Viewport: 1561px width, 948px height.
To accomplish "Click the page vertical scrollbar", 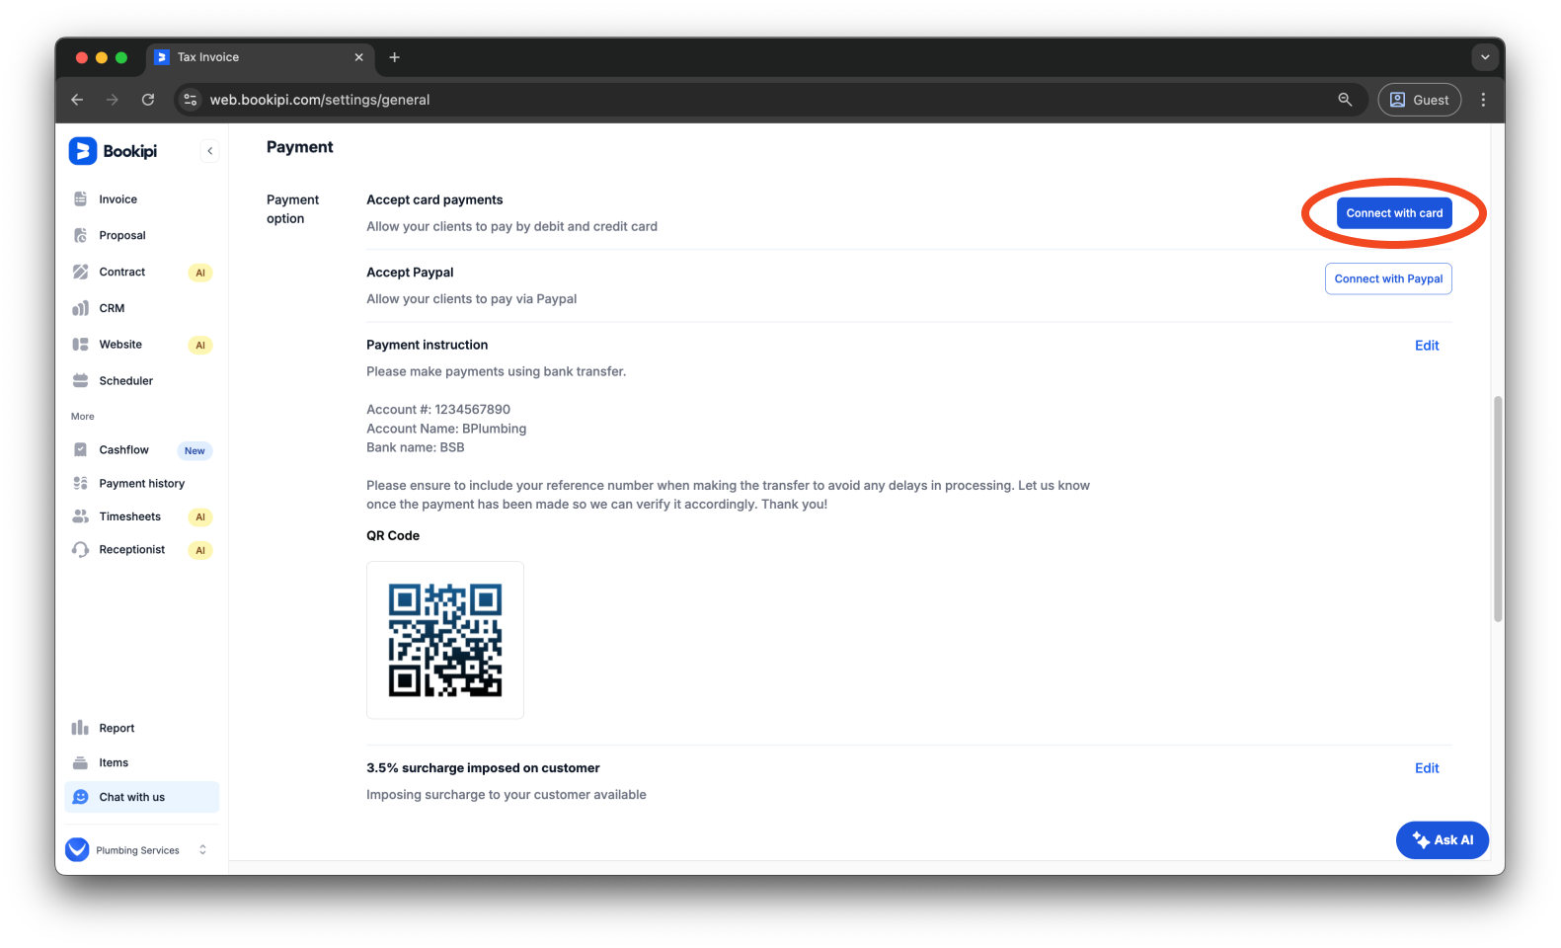I will pos(1498,509).
